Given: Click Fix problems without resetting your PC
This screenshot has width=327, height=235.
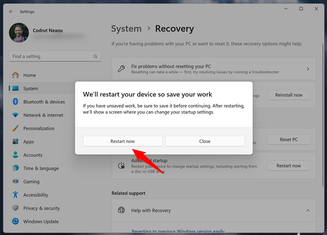Looking at the screenshot, I should click(214, 69).
